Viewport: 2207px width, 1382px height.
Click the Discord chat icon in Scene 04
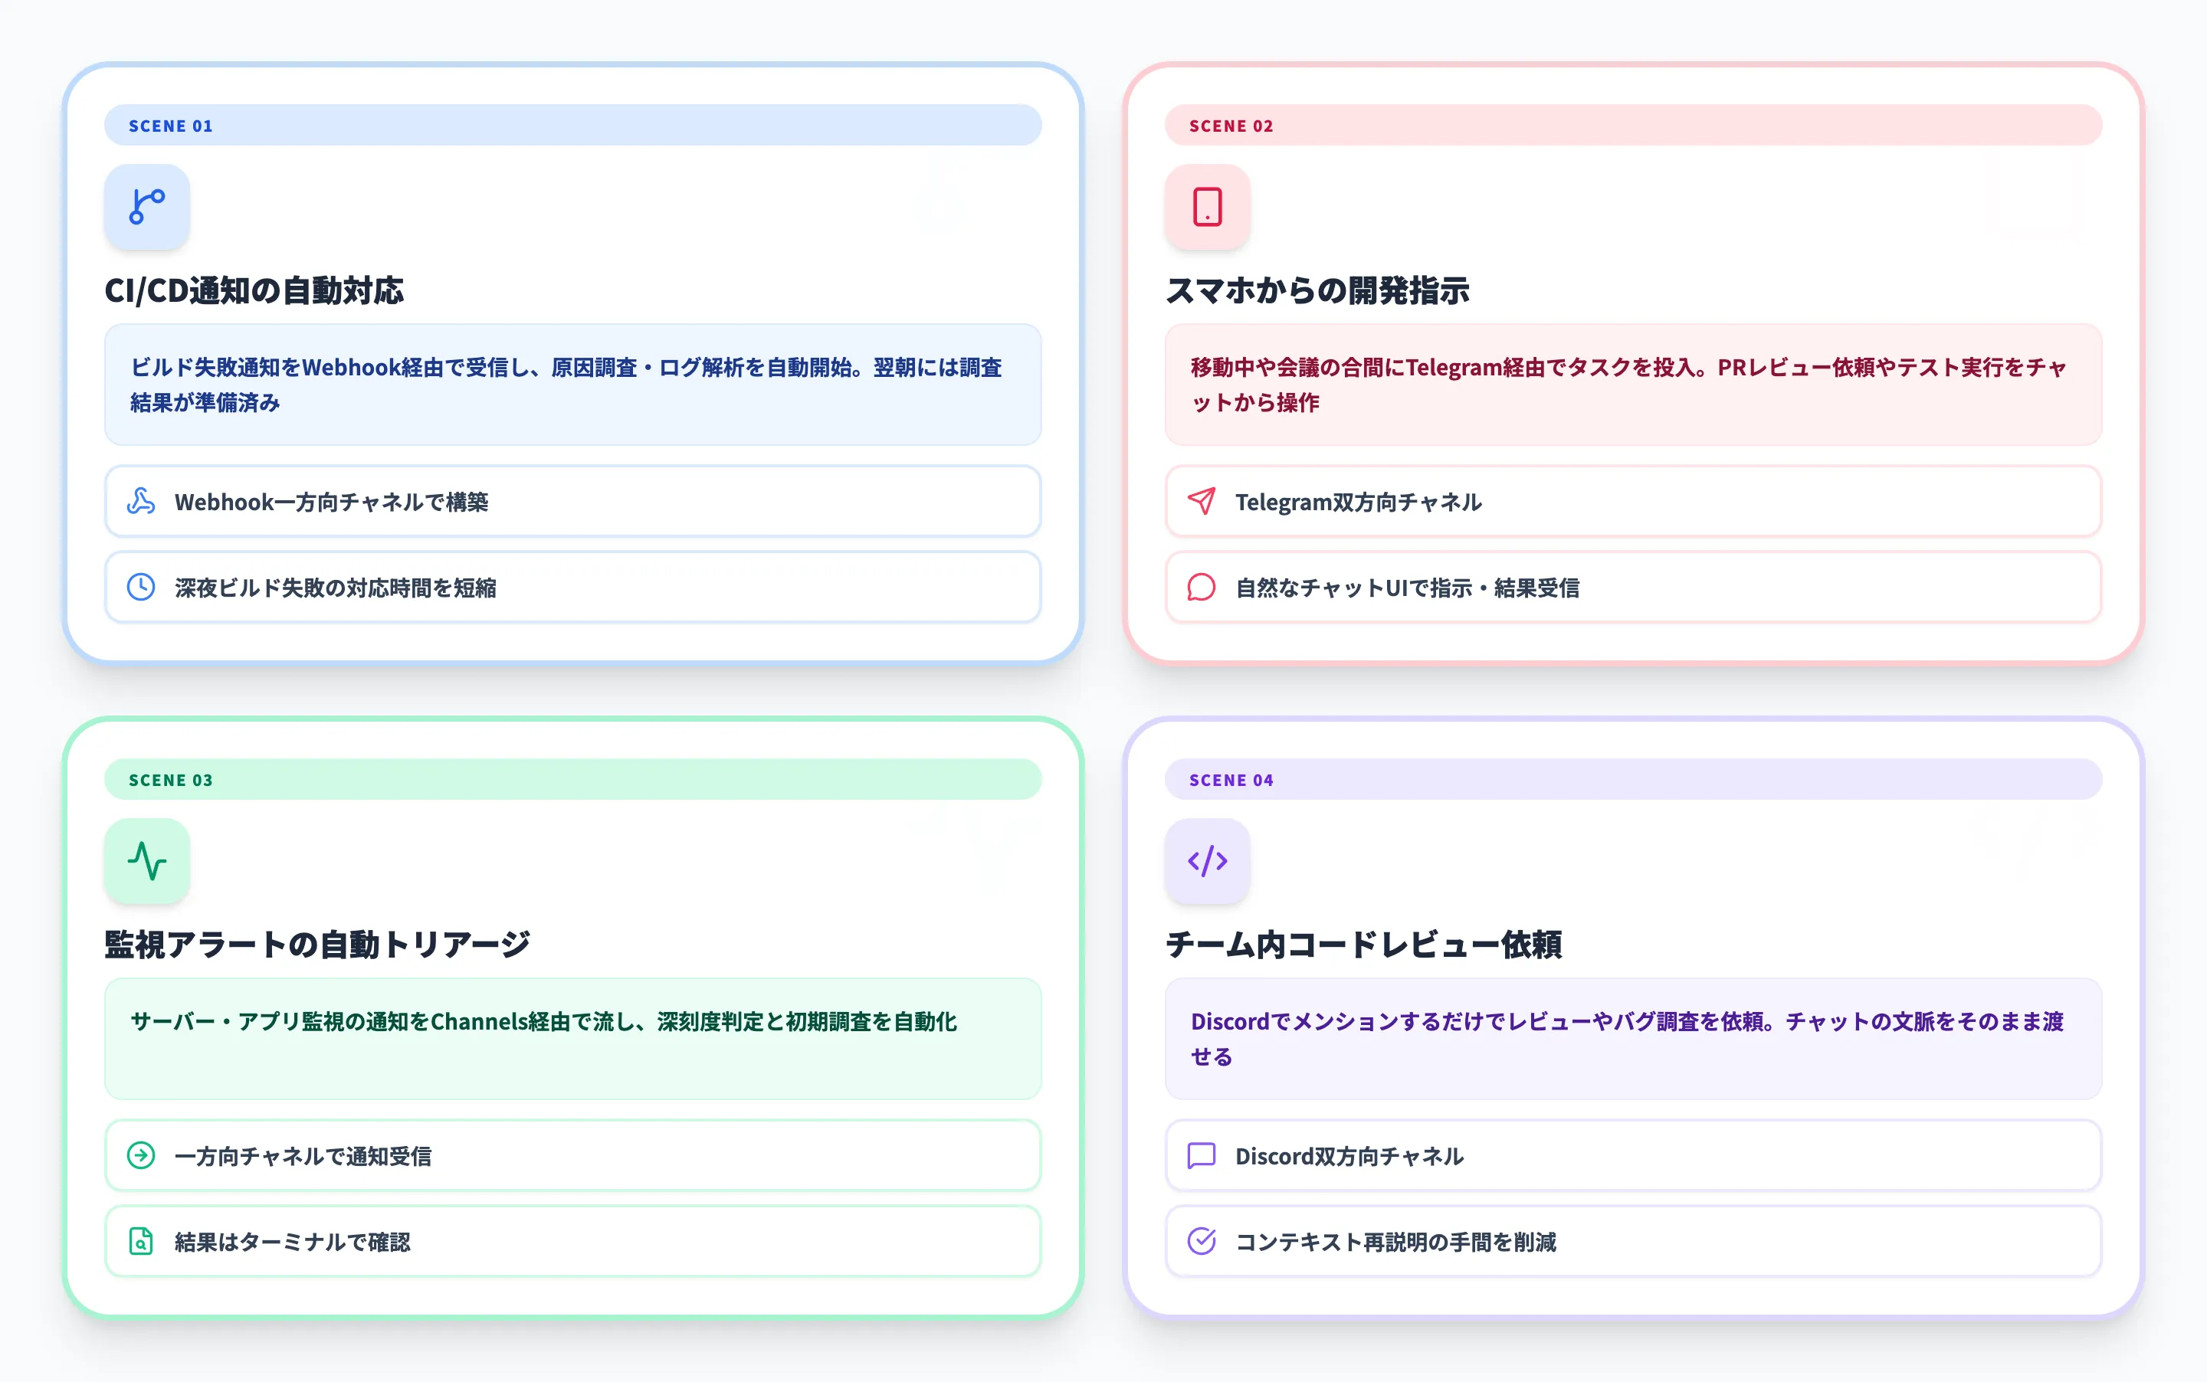click(1200, 1155)
